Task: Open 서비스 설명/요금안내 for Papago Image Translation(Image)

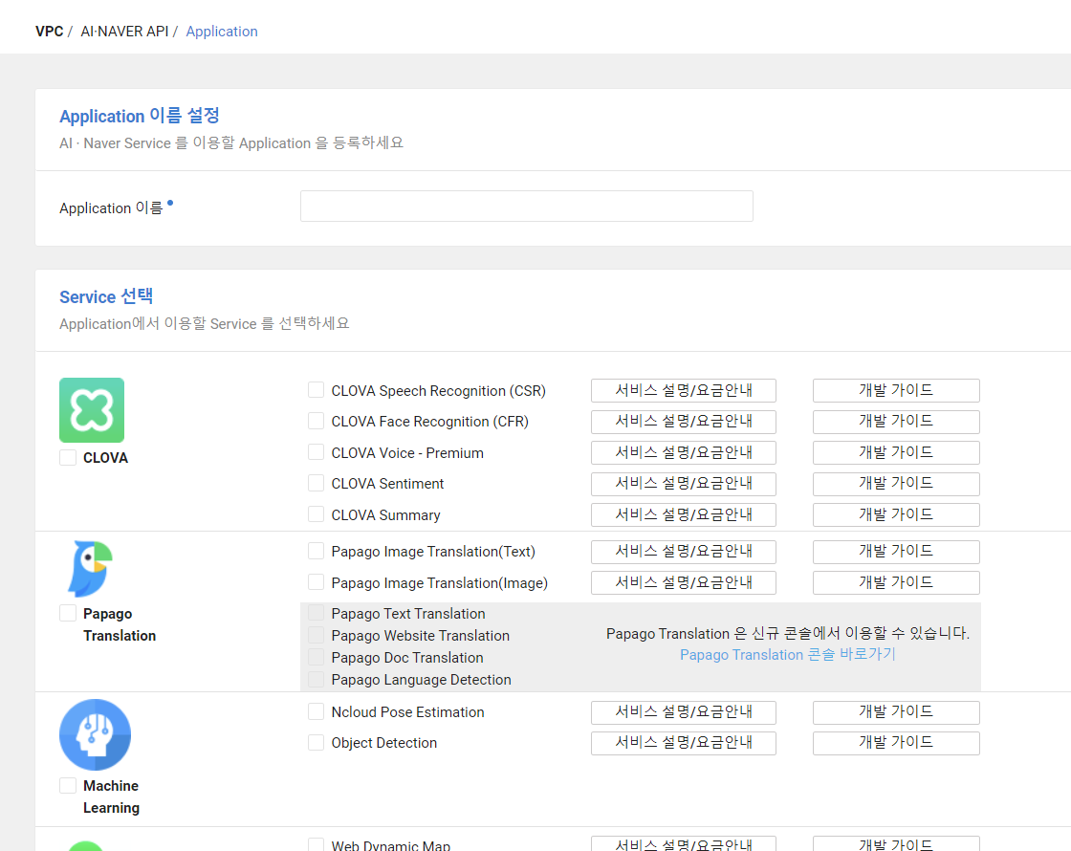Action: click(x=684, y=582)
